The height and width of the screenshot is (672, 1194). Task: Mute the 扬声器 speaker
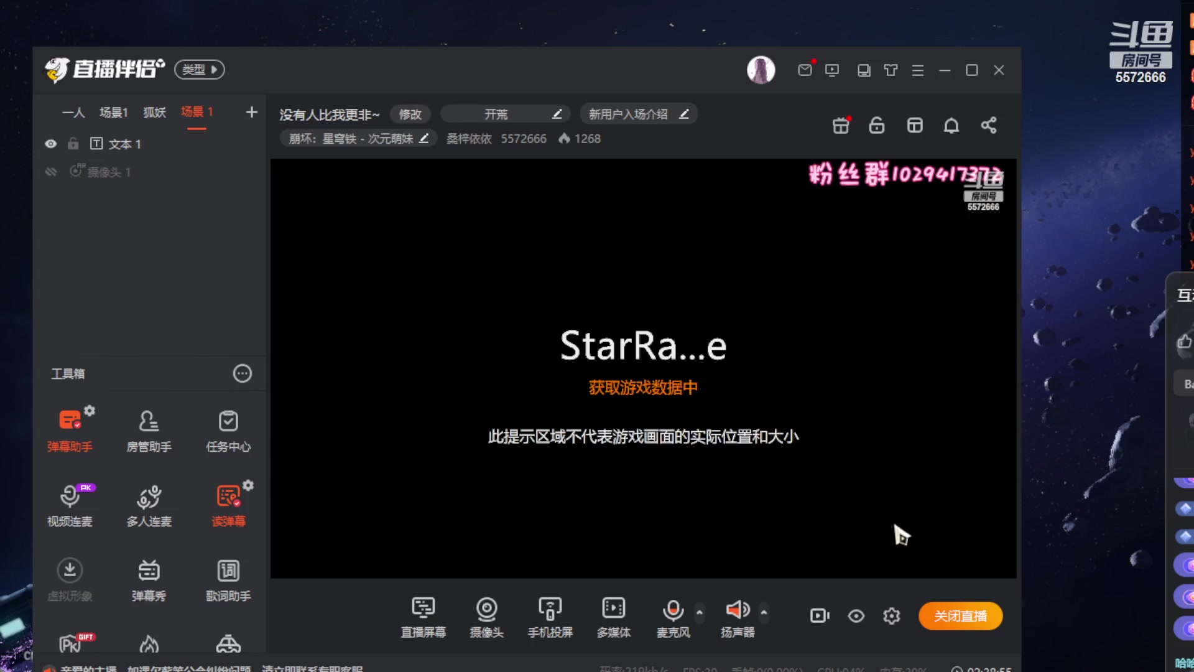click(x=738, y=617)
